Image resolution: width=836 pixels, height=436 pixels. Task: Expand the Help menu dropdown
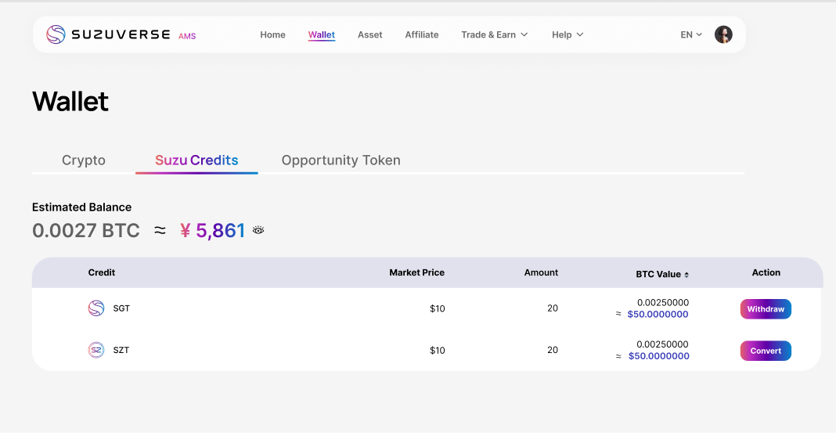click(568, 34)
